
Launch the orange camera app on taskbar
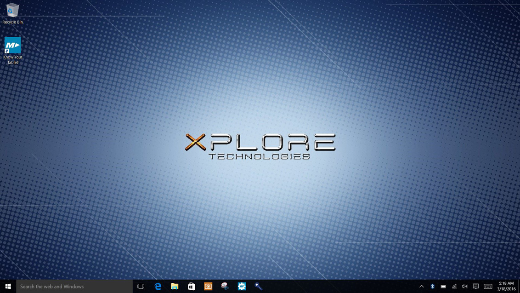pos(208,287)
